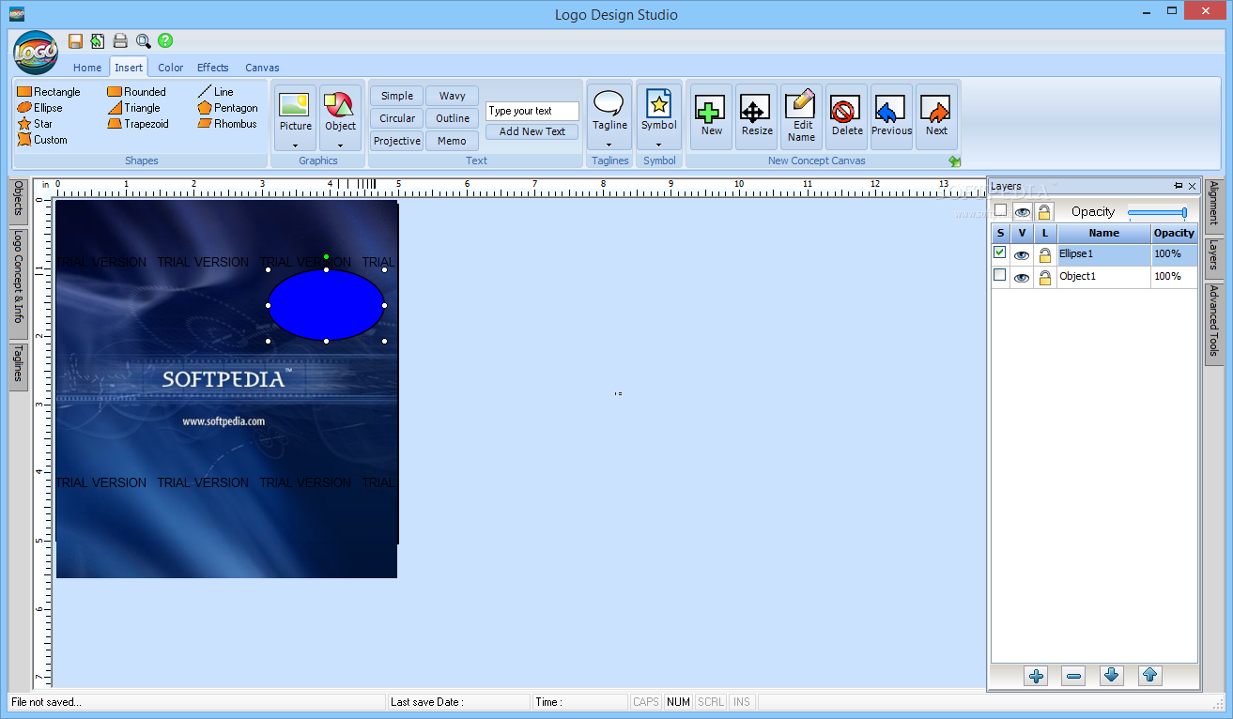Toggle lock for Object1 layer
Viewport: 1233px width, 719px height.
pyautogui.click(x=1045, y=277)
